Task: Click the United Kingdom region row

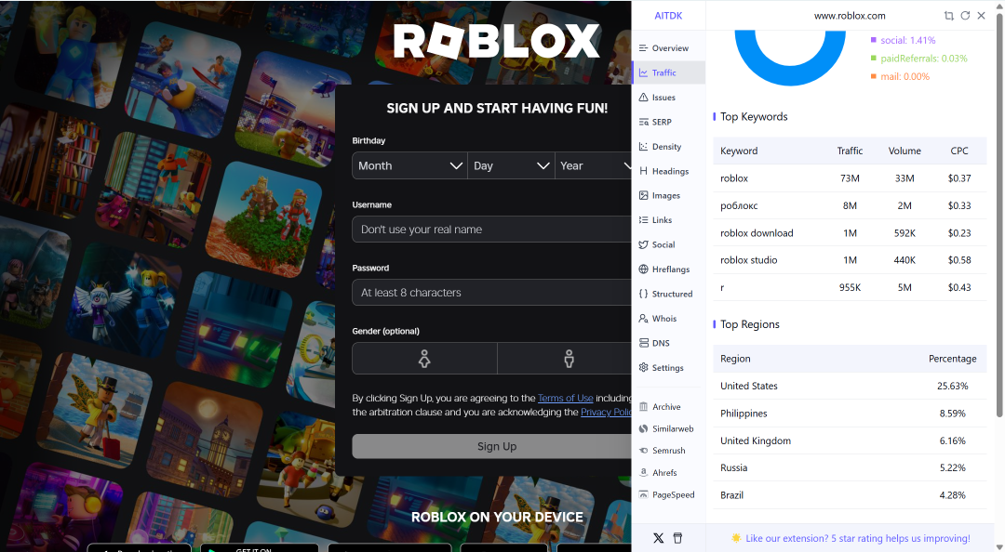Action: pyautogui.click(x=850, y=440)
